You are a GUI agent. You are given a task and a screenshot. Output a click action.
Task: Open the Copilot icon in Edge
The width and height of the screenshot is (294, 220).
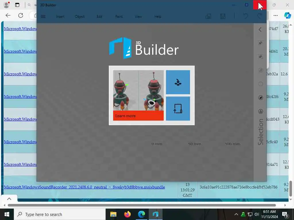pos(287,15)
